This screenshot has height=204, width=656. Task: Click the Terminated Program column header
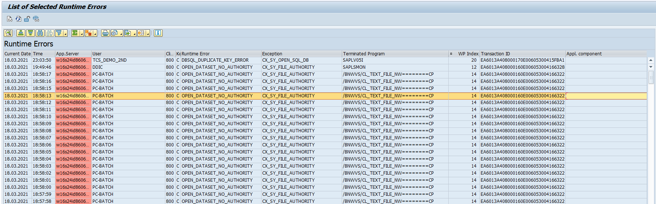tap(394, 54)
